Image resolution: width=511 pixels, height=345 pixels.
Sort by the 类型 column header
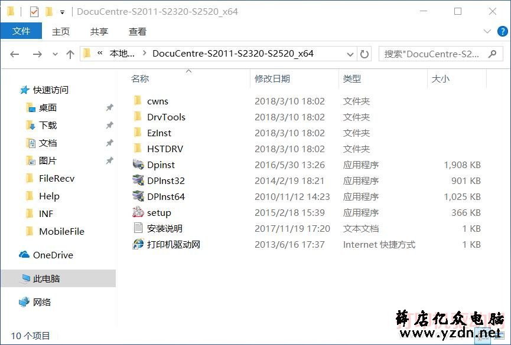tap(351, 78)
